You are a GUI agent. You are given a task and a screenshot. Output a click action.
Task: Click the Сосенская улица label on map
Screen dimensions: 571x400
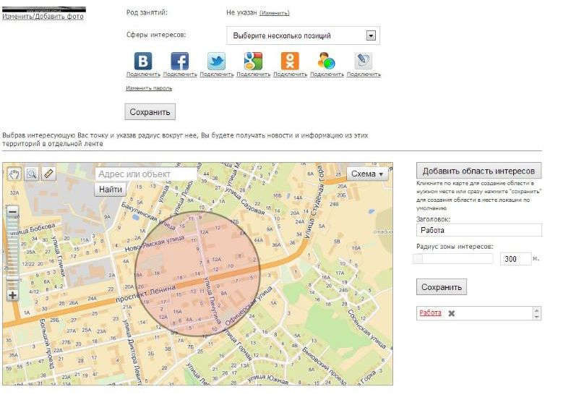click(366, 329)
